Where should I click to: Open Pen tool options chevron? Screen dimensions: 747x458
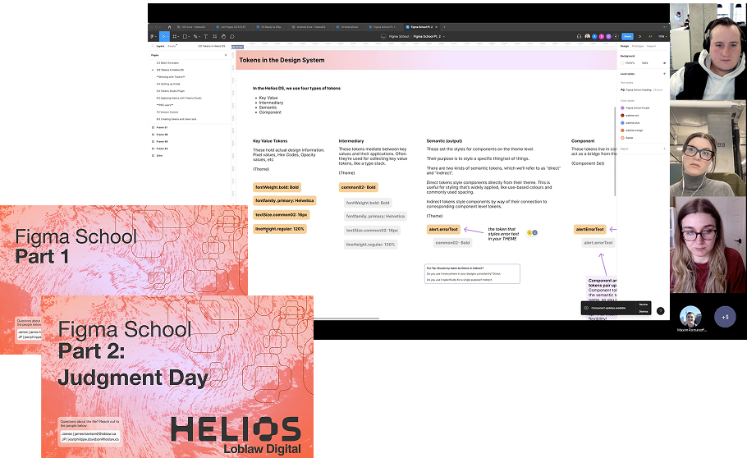coord(199,37)
